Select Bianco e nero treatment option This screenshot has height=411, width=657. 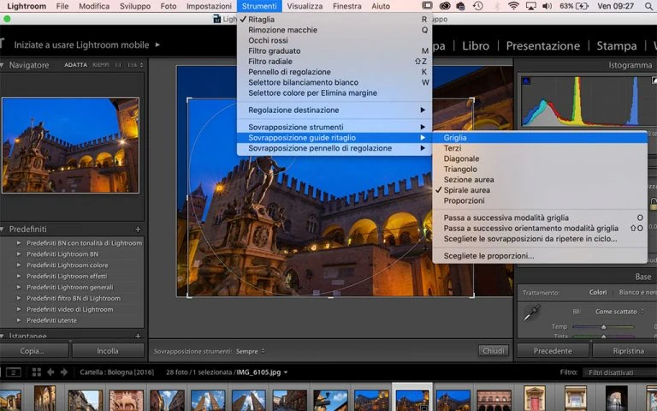(x=637, y=292)
